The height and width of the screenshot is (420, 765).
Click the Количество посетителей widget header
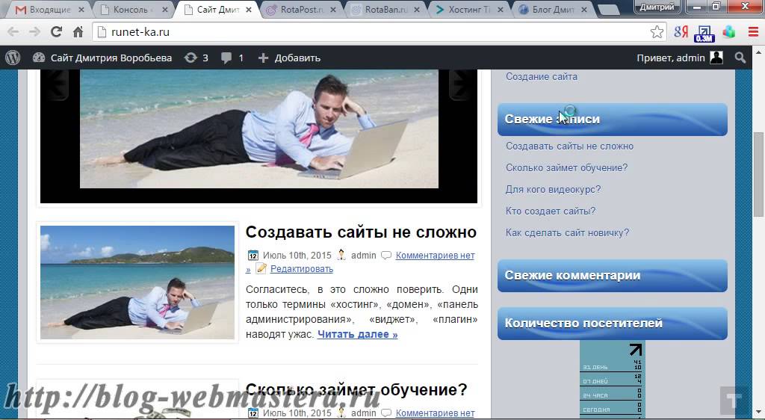click(x=613, y=324)
